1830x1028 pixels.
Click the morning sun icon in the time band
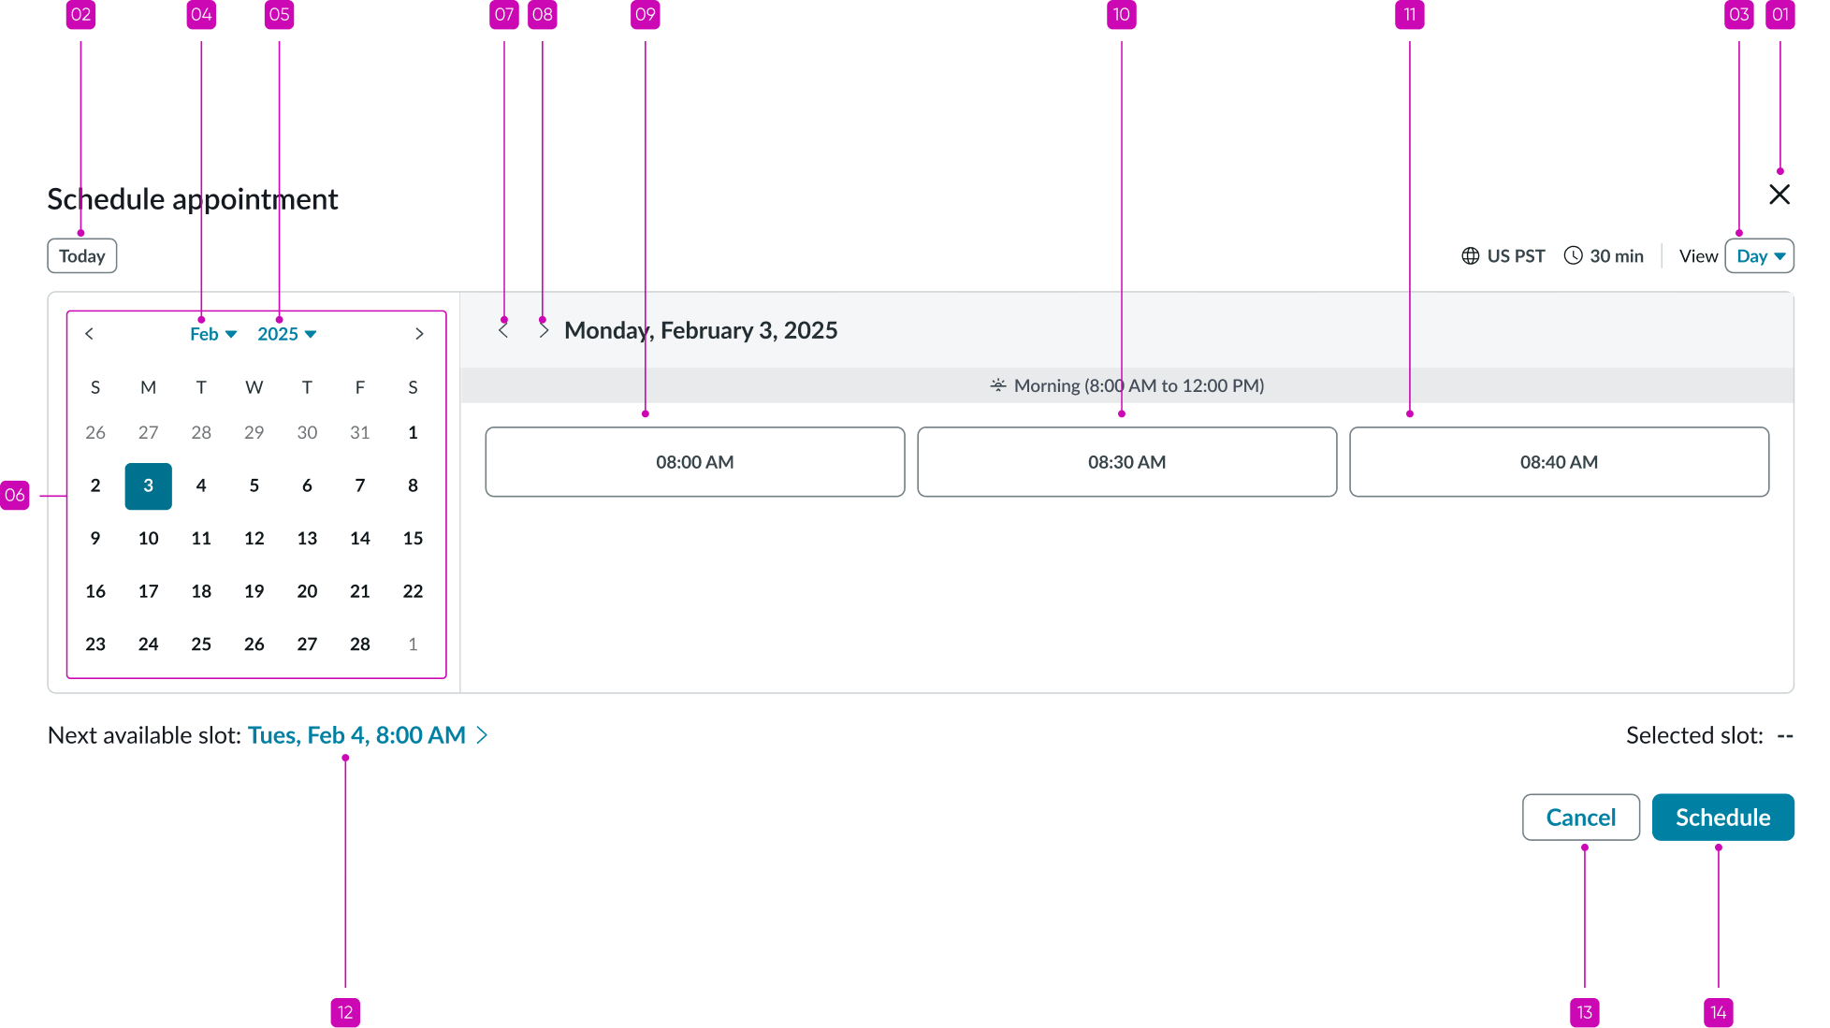point(998,384)
